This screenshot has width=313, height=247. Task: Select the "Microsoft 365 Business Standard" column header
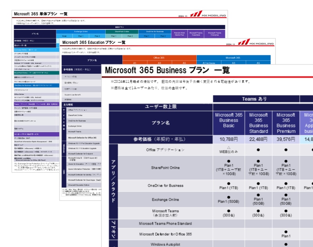pyautogui.click(x=259, y=123)
